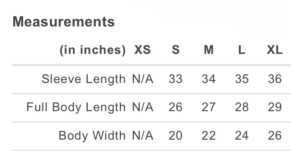The width and height of the screenshot is (291, 163).
Task: Click the Sleeve Length row label
Action: [x=84, y=79]
